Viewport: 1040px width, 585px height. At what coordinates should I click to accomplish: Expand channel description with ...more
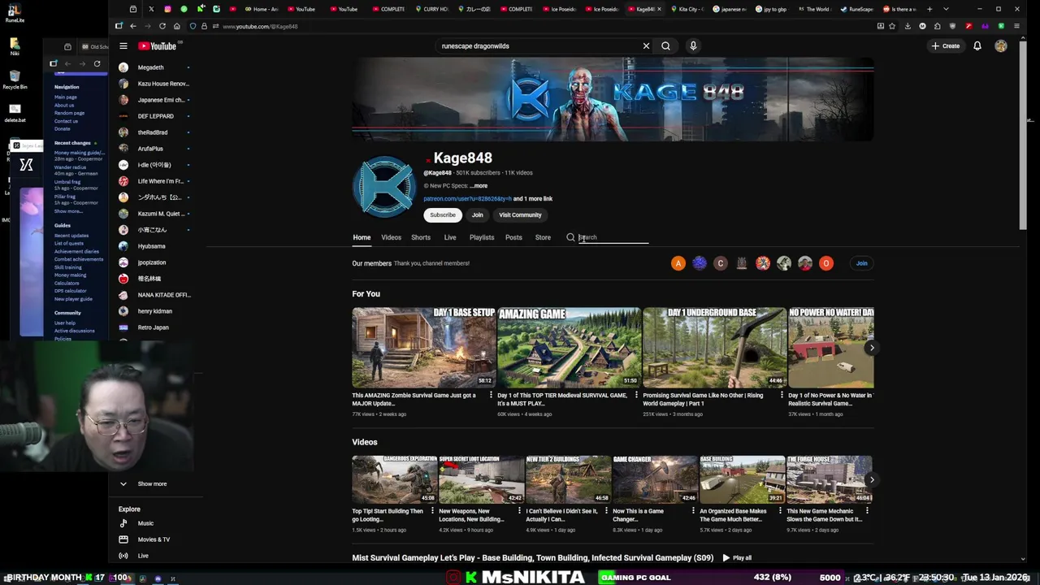(x=479, y=186)
